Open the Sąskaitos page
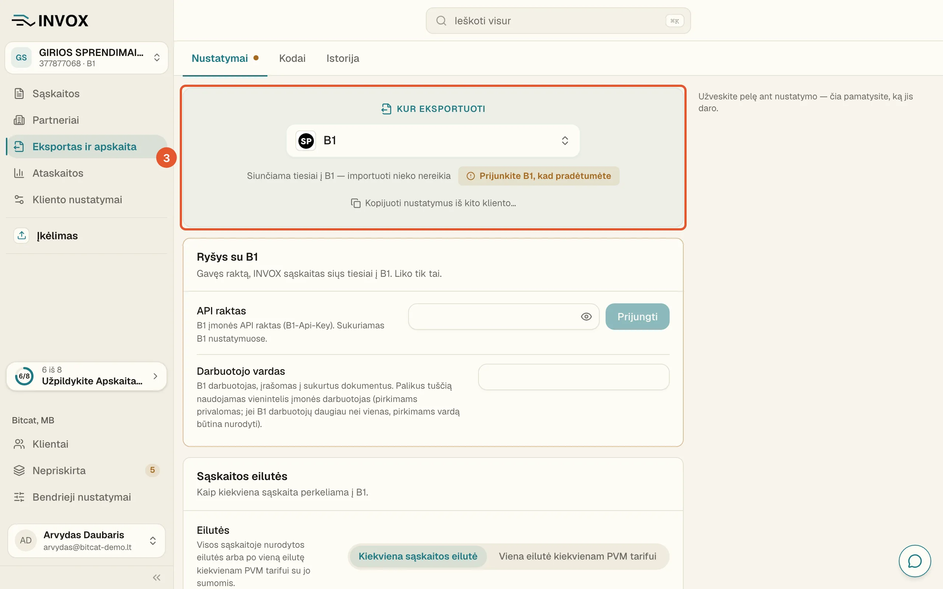The height and width of the screenshot is (589, 943). (87, 94)
